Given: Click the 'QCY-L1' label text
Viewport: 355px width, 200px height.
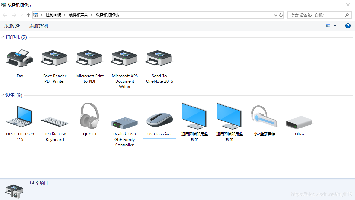Looking at the screenshot, I should (90, 134).
